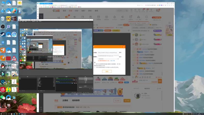Image resolution: width=204 pixels, height=115 pixels.
Task: Open 直播回看 replay link
Action: pos(154,25)
